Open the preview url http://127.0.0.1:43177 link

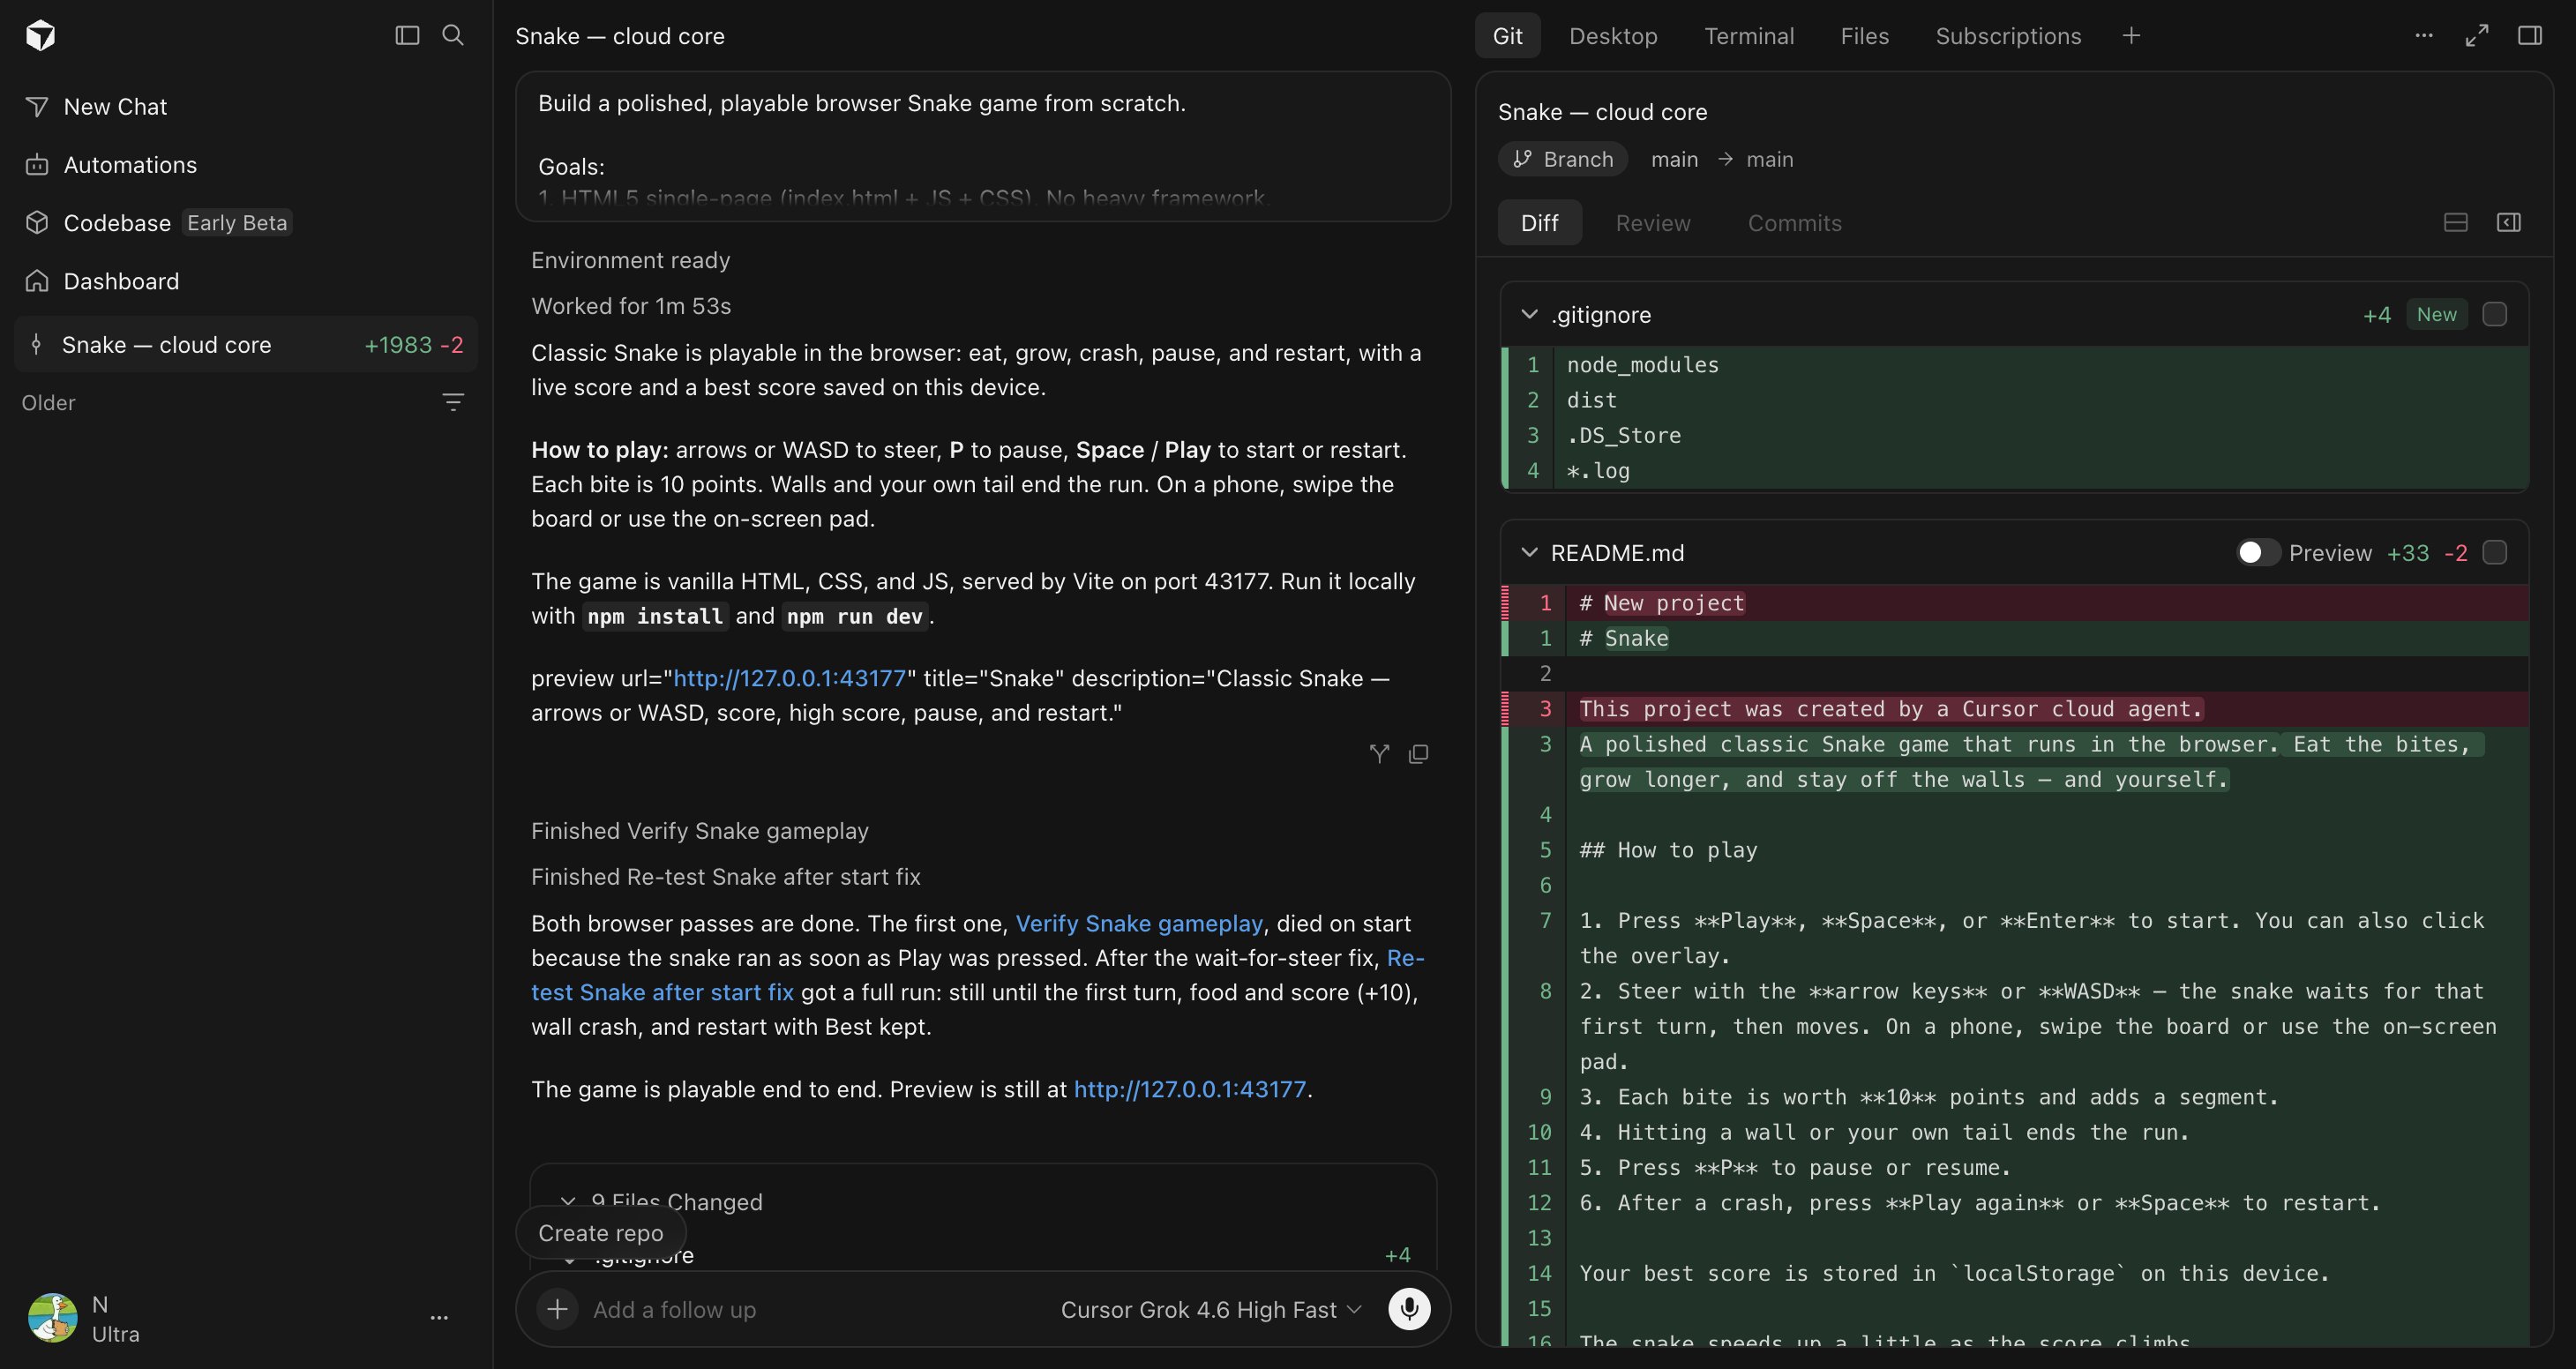pos(789,678)
